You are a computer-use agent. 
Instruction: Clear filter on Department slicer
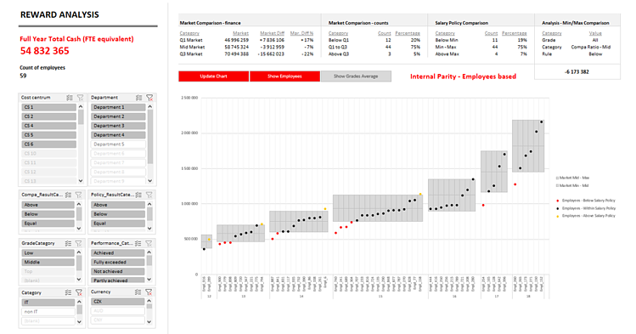click(x=149, y=98)
